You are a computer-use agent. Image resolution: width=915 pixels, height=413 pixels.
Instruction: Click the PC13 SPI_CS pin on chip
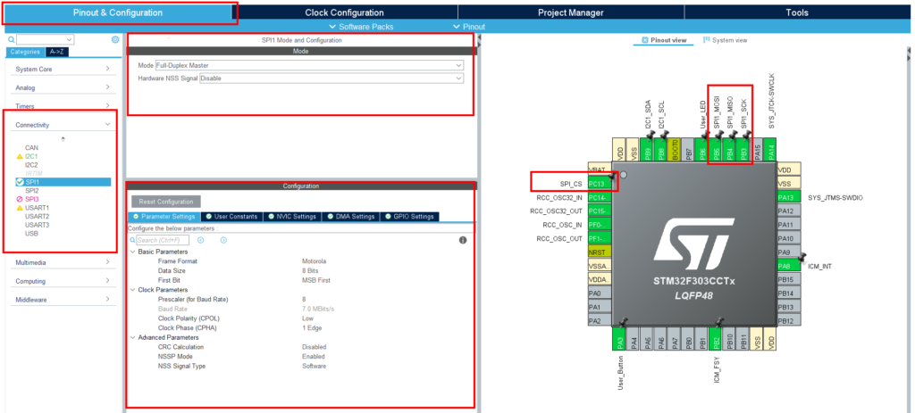point(600,183)
